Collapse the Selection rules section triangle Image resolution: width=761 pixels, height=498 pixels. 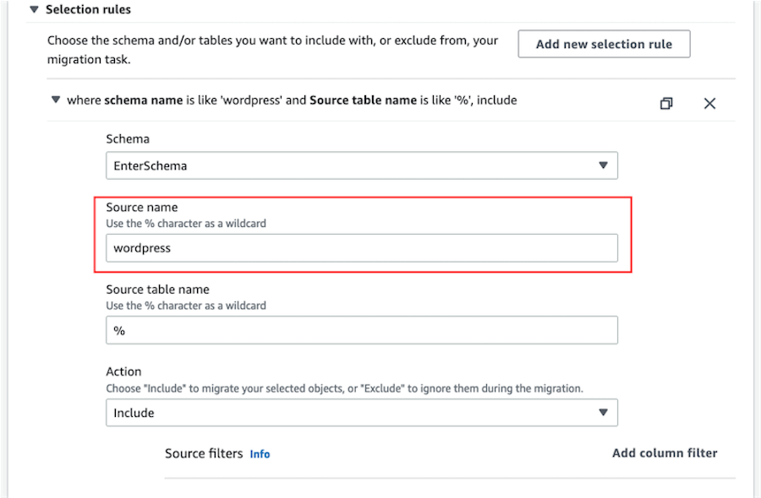point(34,10)
